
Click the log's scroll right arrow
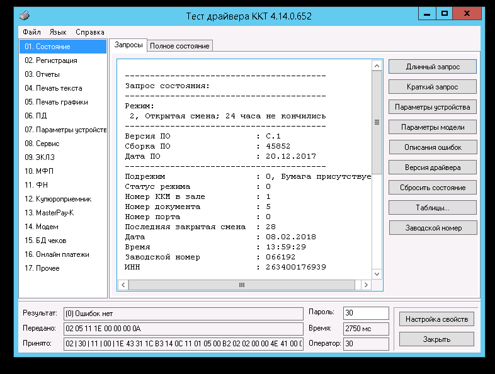coord(366,285)
